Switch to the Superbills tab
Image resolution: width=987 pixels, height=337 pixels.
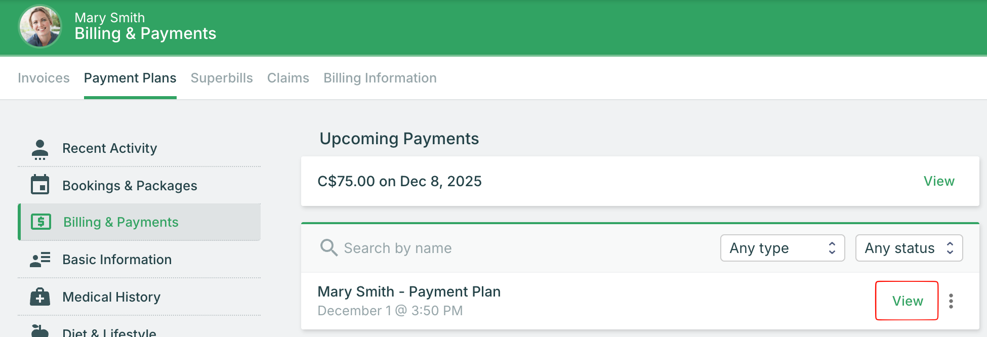(222, 78)
